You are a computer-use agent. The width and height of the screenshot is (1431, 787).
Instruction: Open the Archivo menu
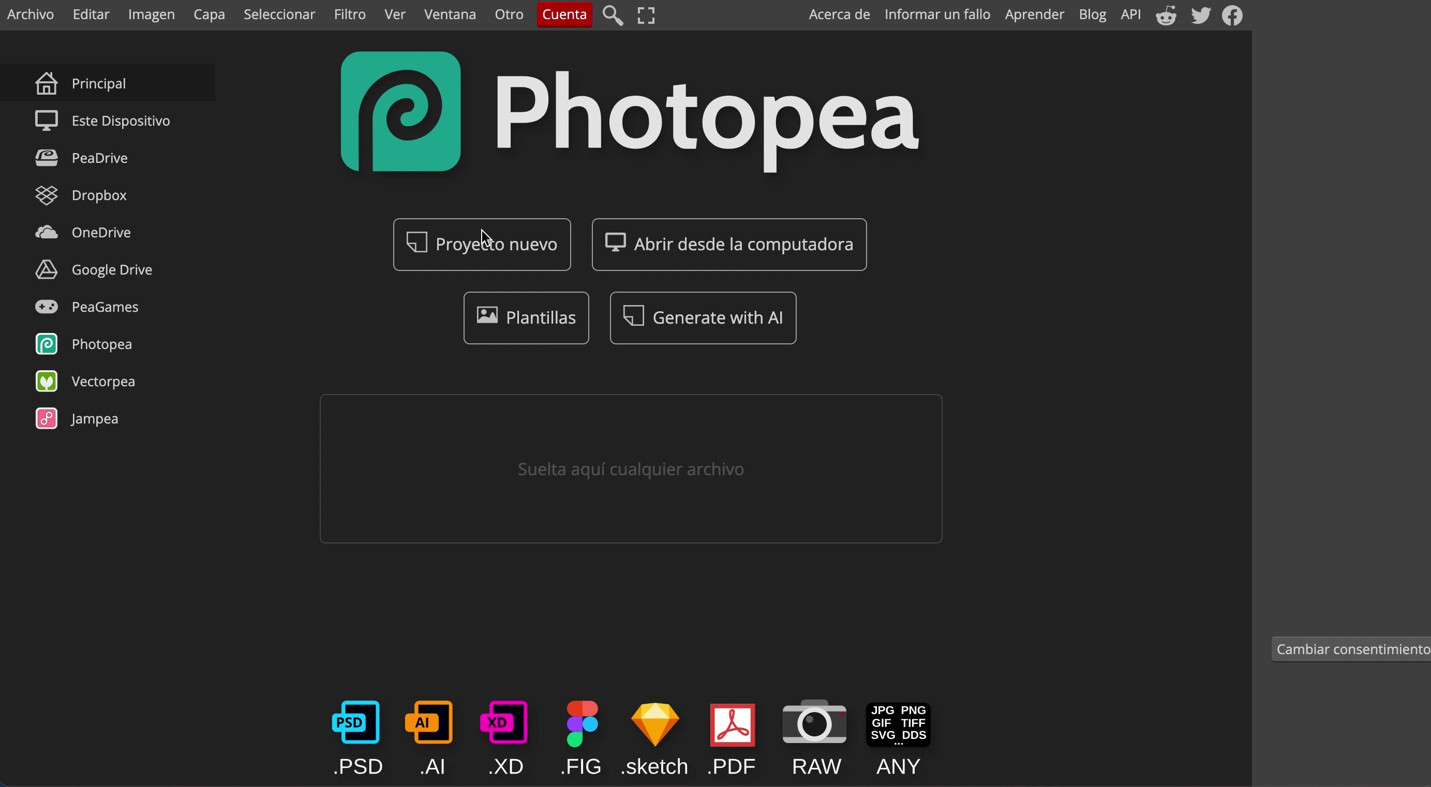(31, 14)
